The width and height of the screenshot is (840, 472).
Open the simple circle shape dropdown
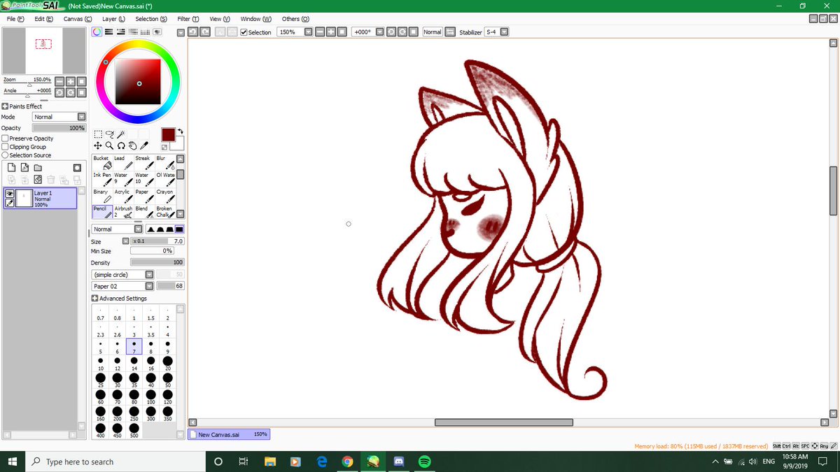[123, 275]
